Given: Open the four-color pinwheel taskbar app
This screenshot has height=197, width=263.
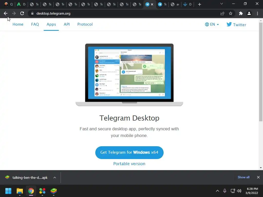Looking at the screenshot, I should (42, 191).
